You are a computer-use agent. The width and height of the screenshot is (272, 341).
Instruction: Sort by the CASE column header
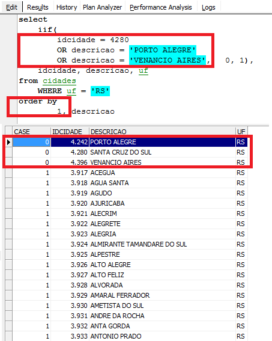click(x=31, y=132)
